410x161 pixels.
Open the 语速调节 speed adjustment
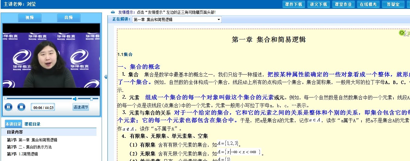click(81, 107)
